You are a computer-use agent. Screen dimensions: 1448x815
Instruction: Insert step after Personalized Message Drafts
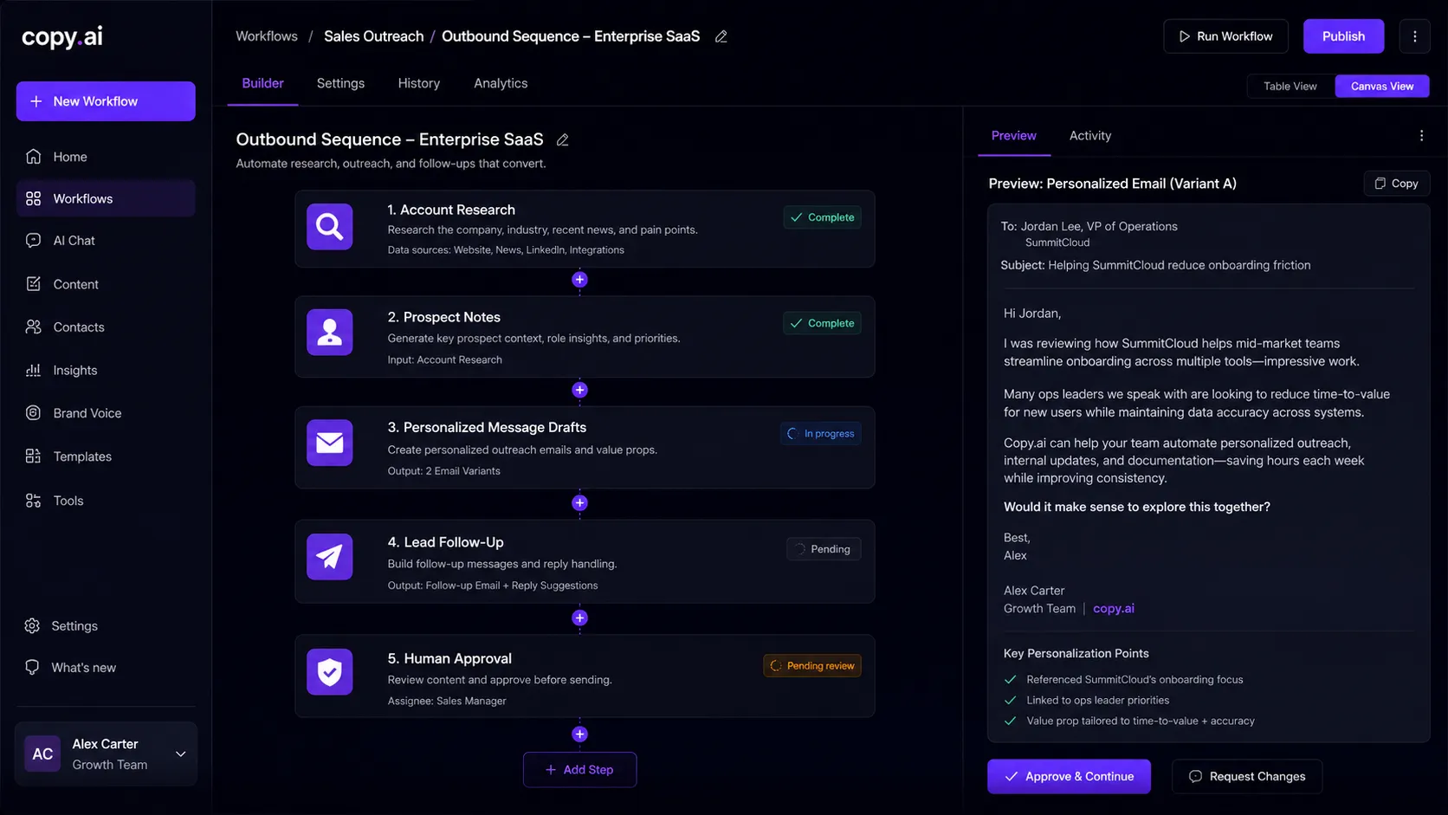click(x=580, y=503)
